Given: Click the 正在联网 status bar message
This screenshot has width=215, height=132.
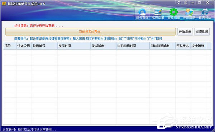Looking at the screenshot, I should (29, 129).
